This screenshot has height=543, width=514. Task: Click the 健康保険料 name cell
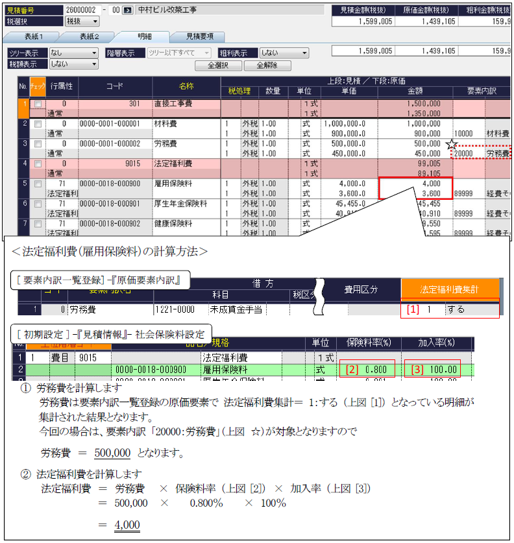[x=186, y=224]
